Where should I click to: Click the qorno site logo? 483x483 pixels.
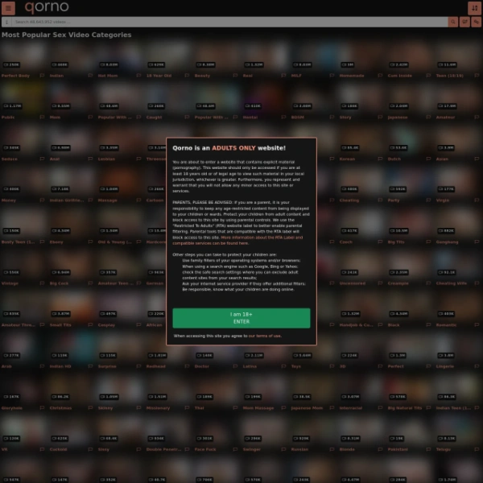(x=47, y=6)
